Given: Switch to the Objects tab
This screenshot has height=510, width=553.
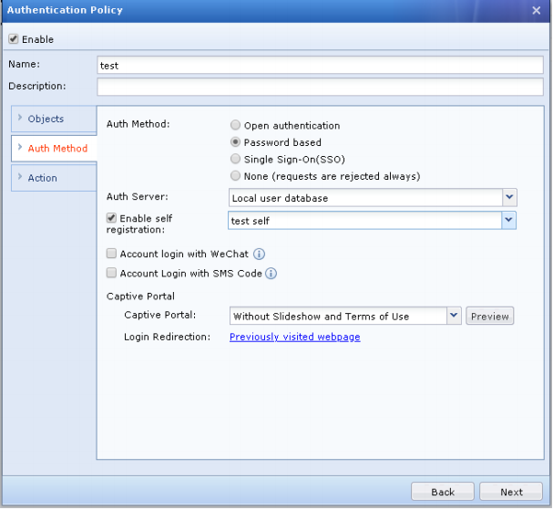Looking at the screenshot, I should tap(54, 119).
